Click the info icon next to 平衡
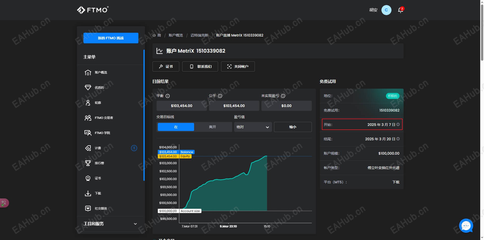Viewport: 484px width, 240px height. [x=168, y=96]
